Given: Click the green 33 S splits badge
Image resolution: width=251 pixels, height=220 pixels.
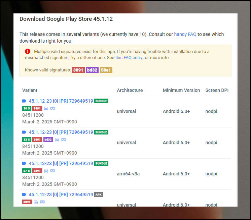Looking at the screenshot, I should click(27, 140).
